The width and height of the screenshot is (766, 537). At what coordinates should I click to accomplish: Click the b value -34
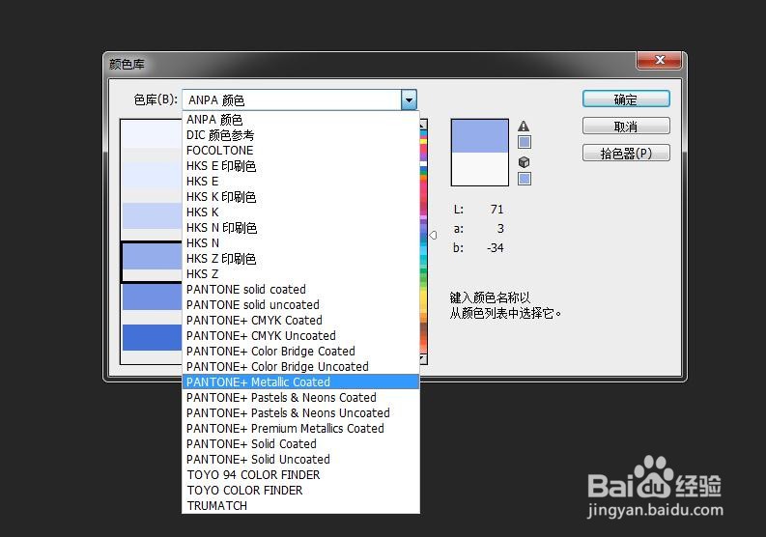click(x=495, y=247)
